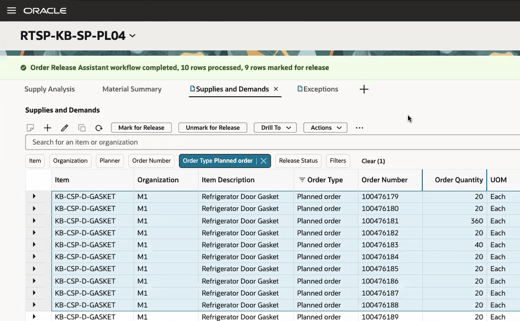520x321 pixels.
Task: Open the Material Summary tab
Action: tap(131, 89)
